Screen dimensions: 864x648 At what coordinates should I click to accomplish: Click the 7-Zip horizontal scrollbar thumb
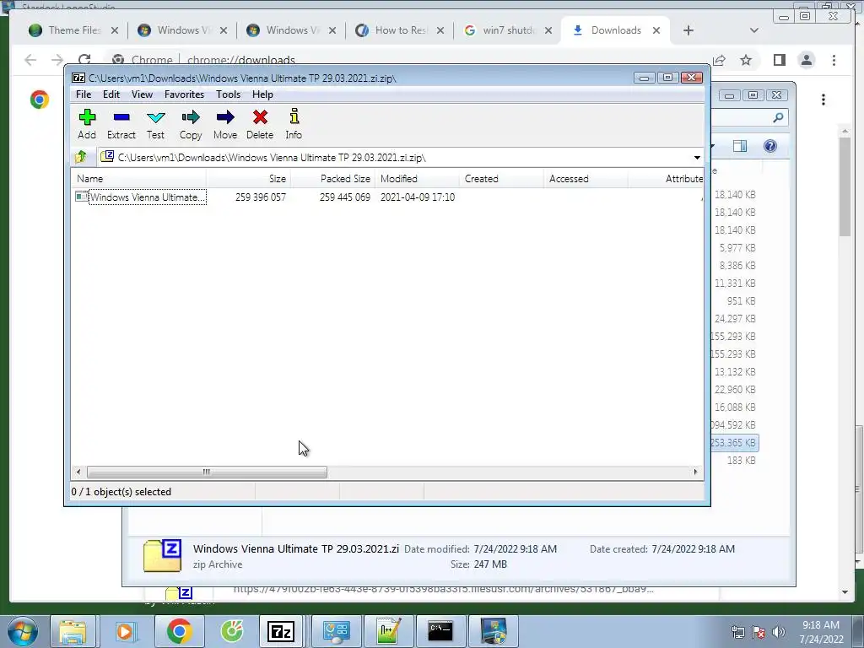point(207,472)
